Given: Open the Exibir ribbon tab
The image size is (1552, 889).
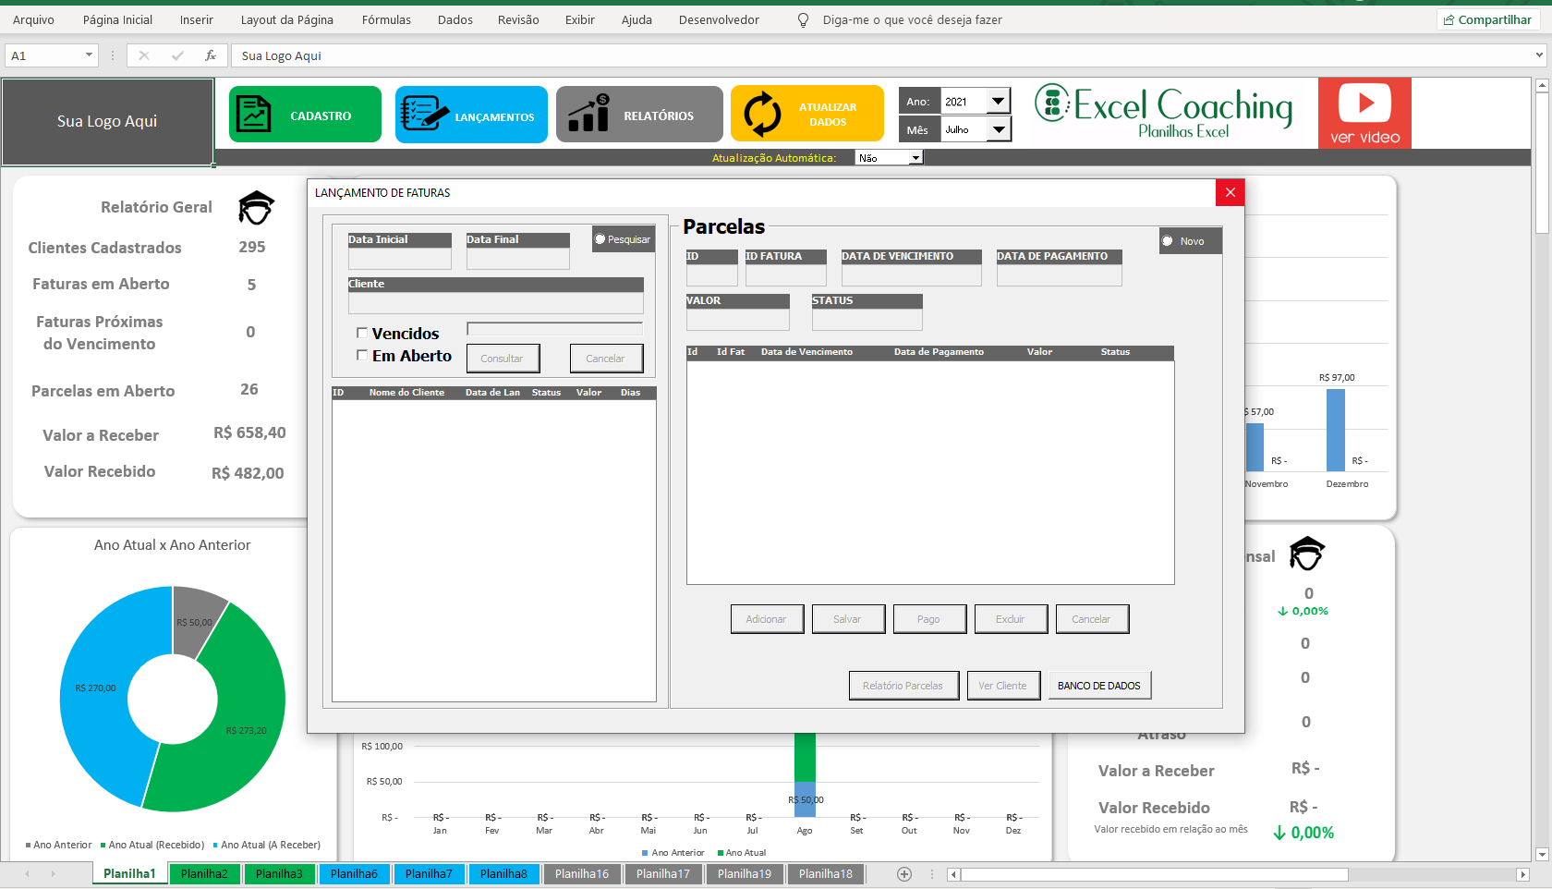Looking at the screenshot, I should click(579, 19).
